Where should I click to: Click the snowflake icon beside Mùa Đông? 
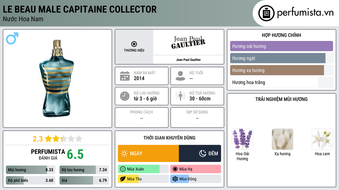tap(174, 179)
